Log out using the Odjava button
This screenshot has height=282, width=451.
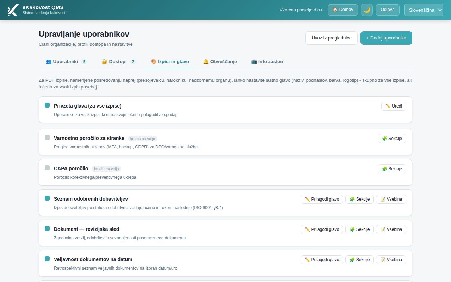tap(388, 10)
